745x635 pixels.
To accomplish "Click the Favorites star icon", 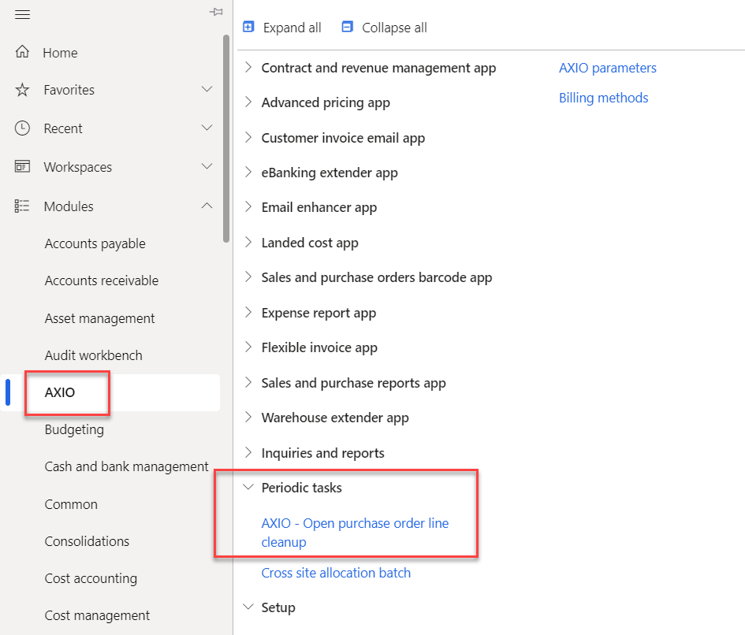I will tap(22, 90).
